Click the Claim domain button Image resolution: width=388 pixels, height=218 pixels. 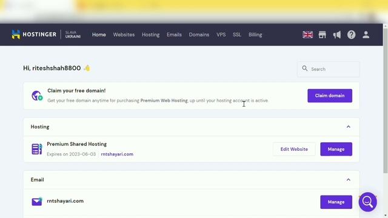[x=330, y=96]
